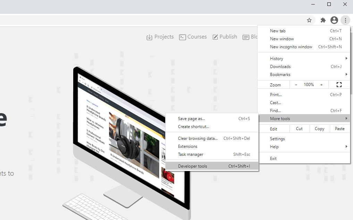Image resolution: width=353 pixels, height=220 pixels.
Task: Click Cut in the Edit row
Action: click(299, 129)
